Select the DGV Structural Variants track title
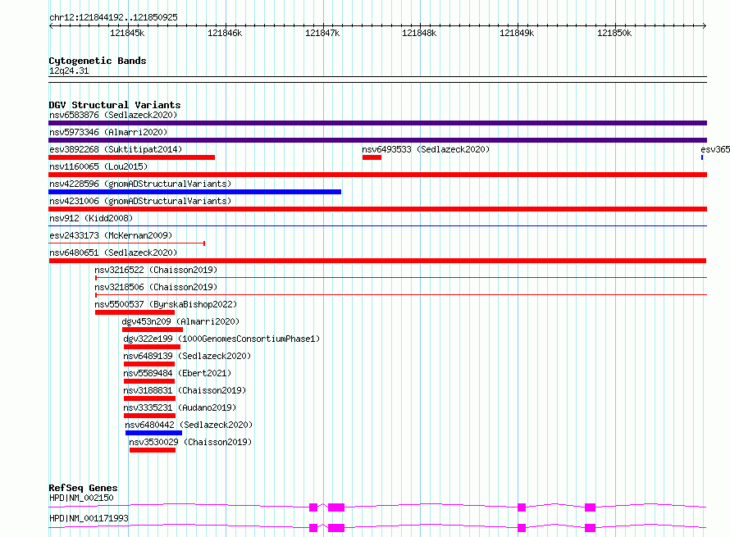This screenshot has height=537, width=730. (115, 105)
